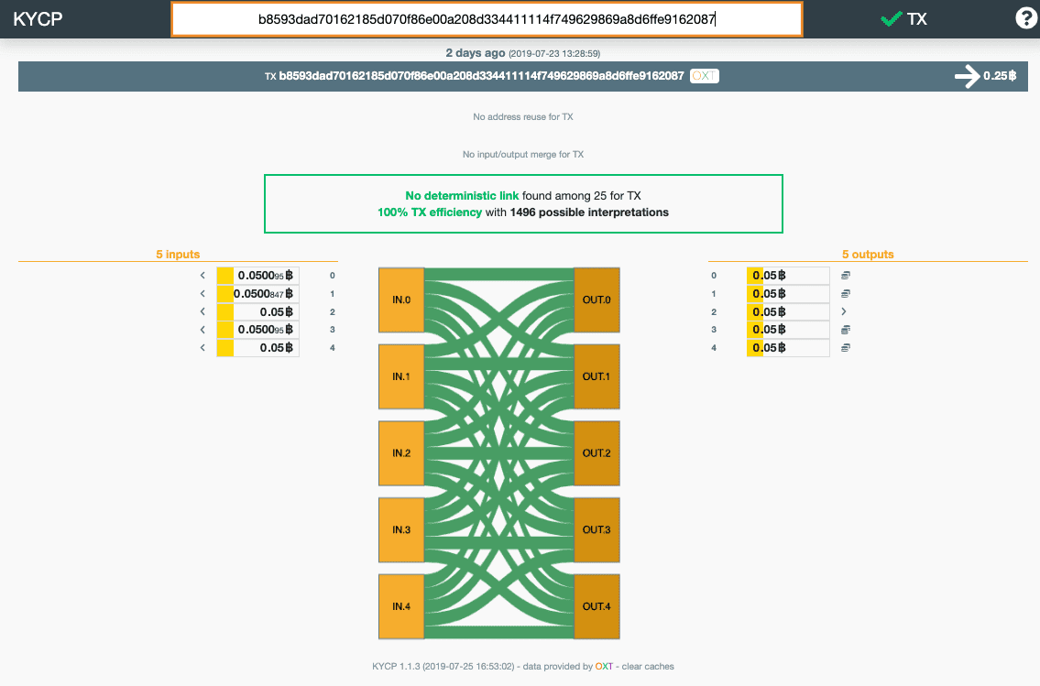1040x686 pixels.
Task: Click the IN.3 node in the diagram
Action: [x=401, y=529]
